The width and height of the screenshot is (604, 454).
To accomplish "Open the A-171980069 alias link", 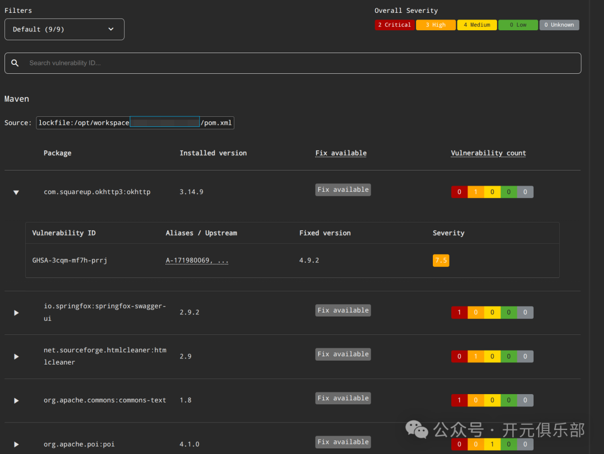I will point(197,261).
